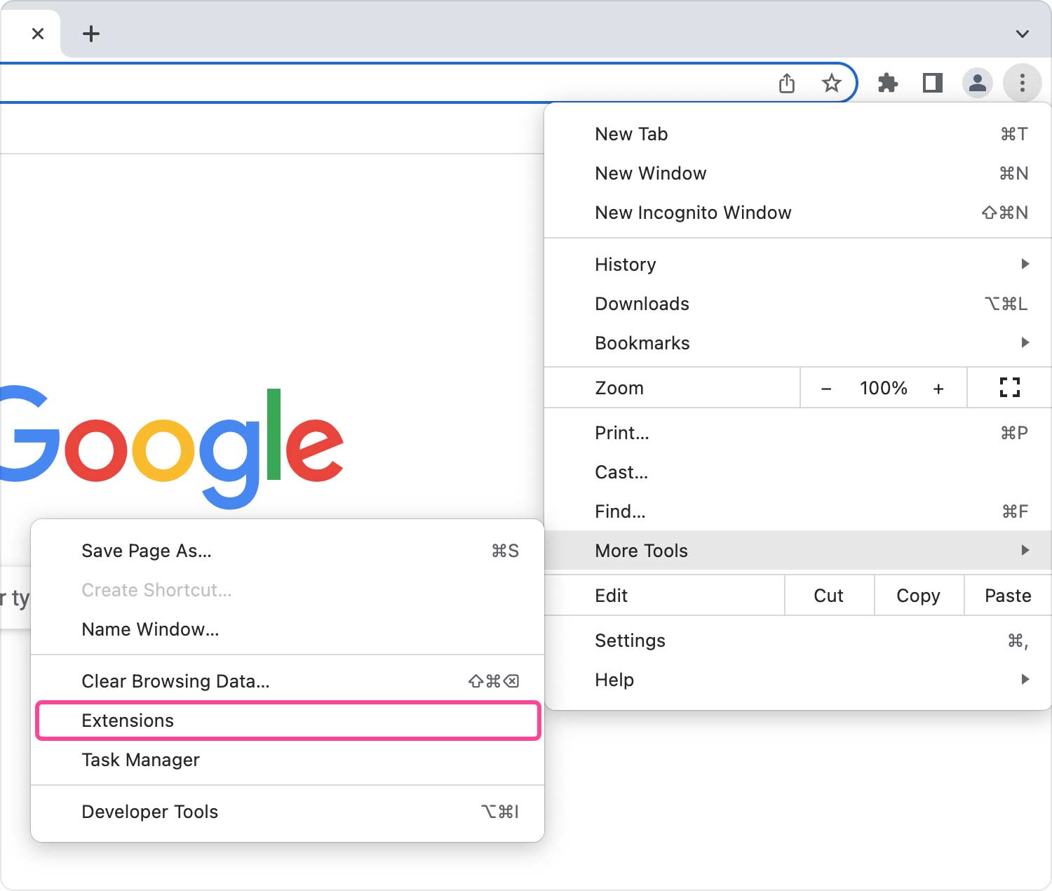The image size is (1052, 891).
Task: Select Name Window...
Action: coord(288,629)
